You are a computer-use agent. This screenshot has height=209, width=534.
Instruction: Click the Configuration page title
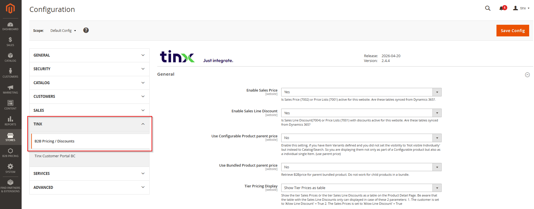click(x=52, y=9)
